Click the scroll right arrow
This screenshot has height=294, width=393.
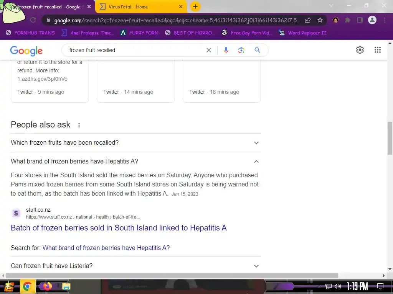click(x=384, y=276)
